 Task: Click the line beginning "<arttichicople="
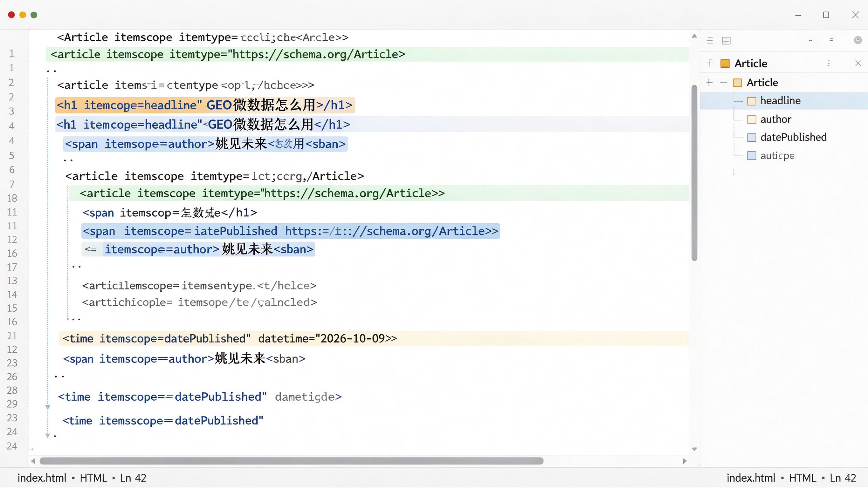[x=199, y=302]
